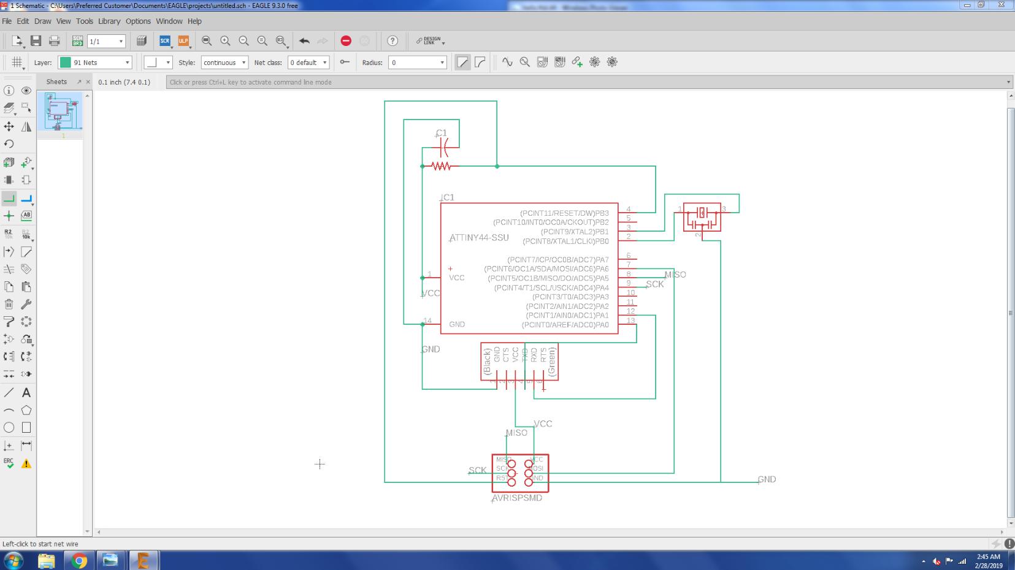Open the Edit menu

(23, 21)
